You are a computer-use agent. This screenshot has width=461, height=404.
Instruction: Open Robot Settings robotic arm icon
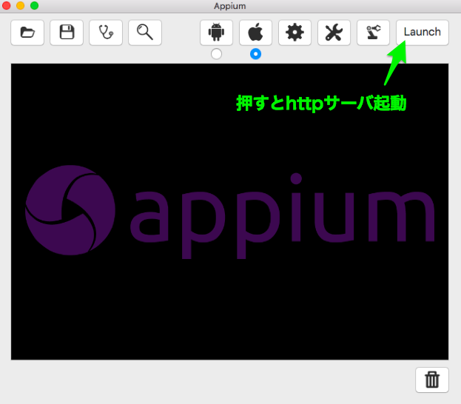[x=373, y=33]
